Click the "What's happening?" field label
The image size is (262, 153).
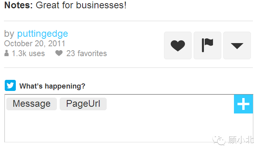(x=52, y=86)
